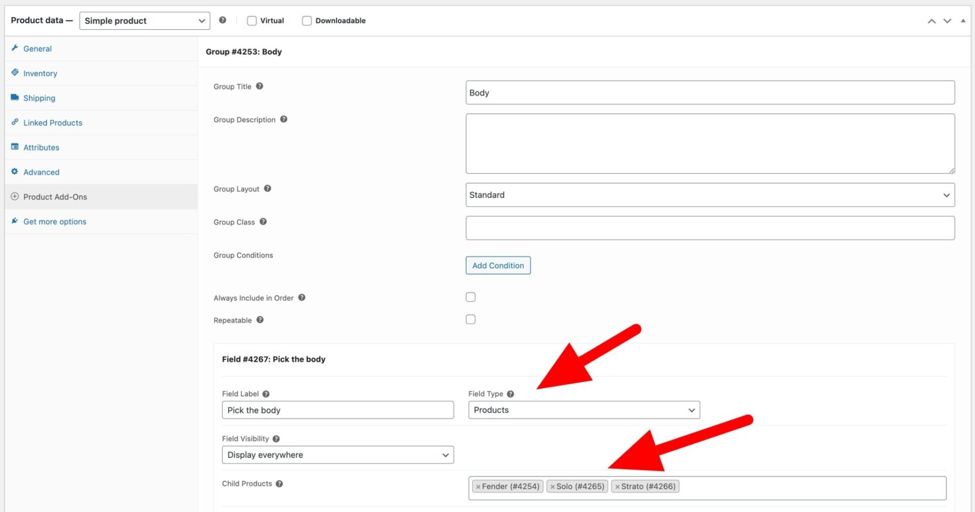Open the Shipping tab
Viewport: 975px width, 512px height.
(101, 98)
